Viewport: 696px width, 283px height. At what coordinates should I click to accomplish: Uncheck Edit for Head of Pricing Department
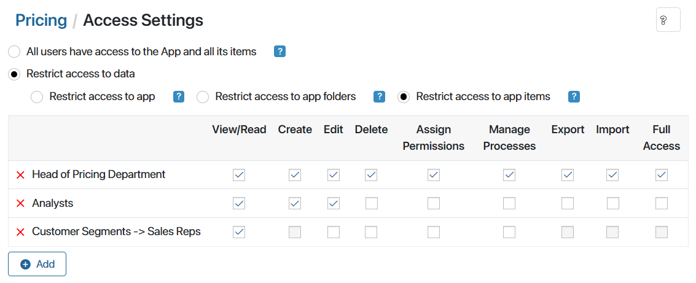(334, 175)
